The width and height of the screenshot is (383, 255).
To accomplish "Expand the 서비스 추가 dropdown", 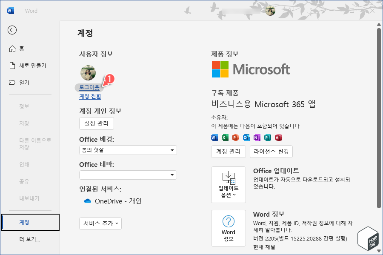I will (100, 223).
